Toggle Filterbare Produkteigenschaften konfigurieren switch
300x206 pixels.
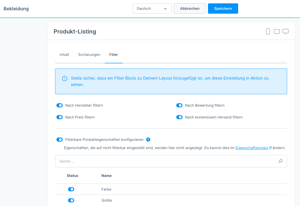pos(60,140)
